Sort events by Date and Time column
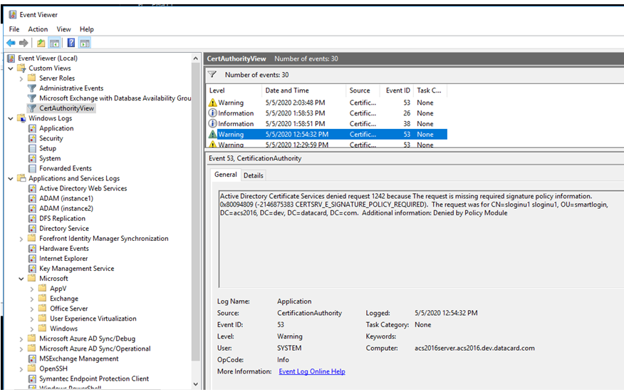 click(287, 91)
